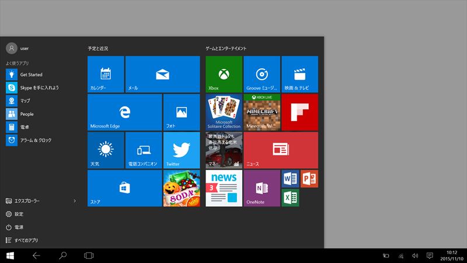Launch the Twitter tile
Image resolution: width=467 pixels, height=263 pixels.
[182, 150]
